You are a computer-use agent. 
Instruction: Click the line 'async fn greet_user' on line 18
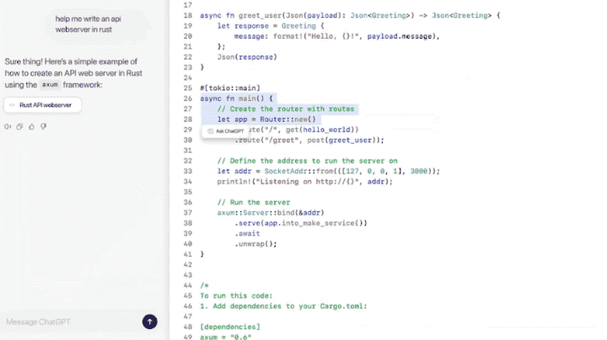[350, 15]
